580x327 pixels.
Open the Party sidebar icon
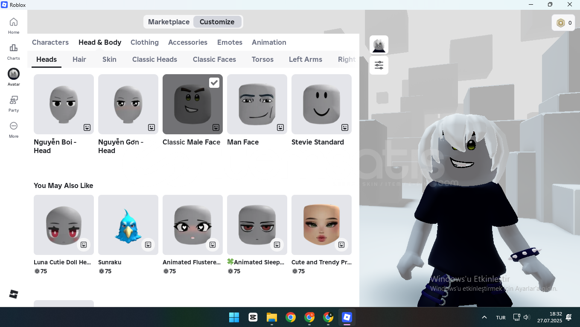tap(14, 104)
